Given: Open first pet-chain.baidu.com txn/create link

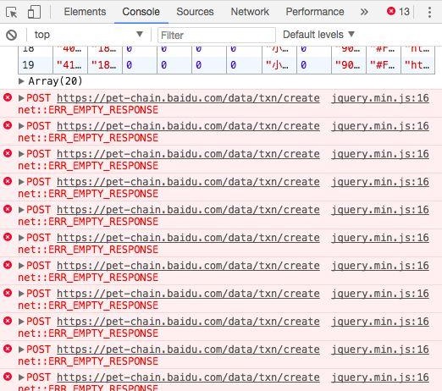Looking at the screenshot, I should tap(188, 98).
